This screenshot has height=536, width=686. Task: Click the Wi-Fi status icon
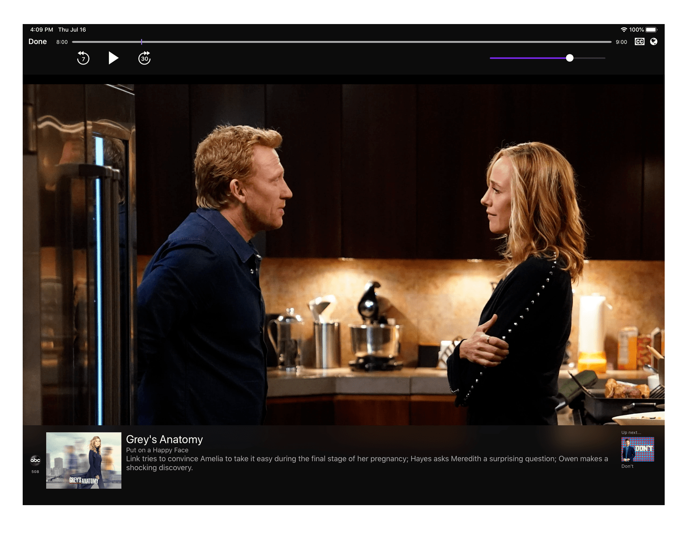624,30
